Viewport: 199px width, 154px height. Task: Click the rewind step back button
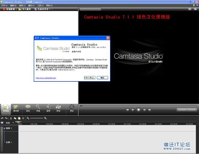pos(133,110)
